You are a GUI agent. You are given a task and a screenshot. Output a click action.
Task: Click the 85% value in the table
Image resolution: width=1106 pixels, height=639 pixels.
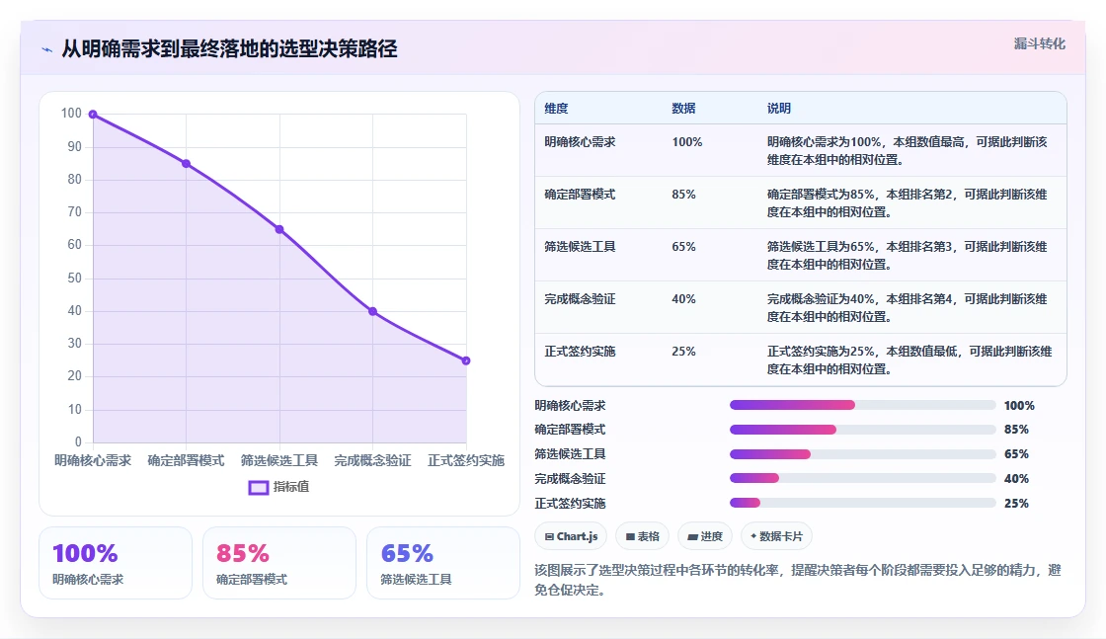coord(683,194)
